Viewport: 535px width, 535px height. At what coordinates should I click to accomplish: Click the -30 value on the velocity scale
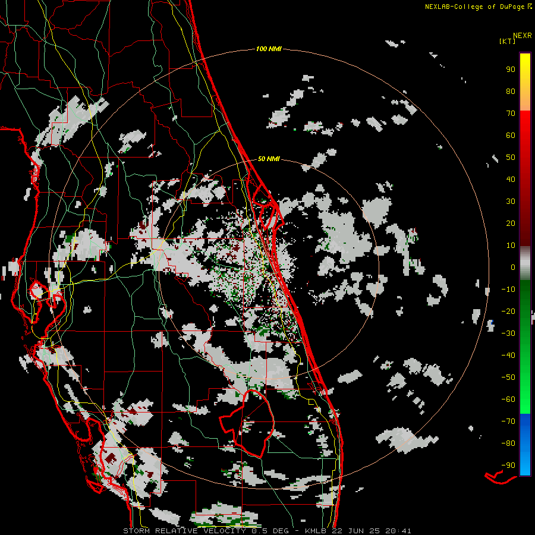pyautogui.click(x=508, y=333)
